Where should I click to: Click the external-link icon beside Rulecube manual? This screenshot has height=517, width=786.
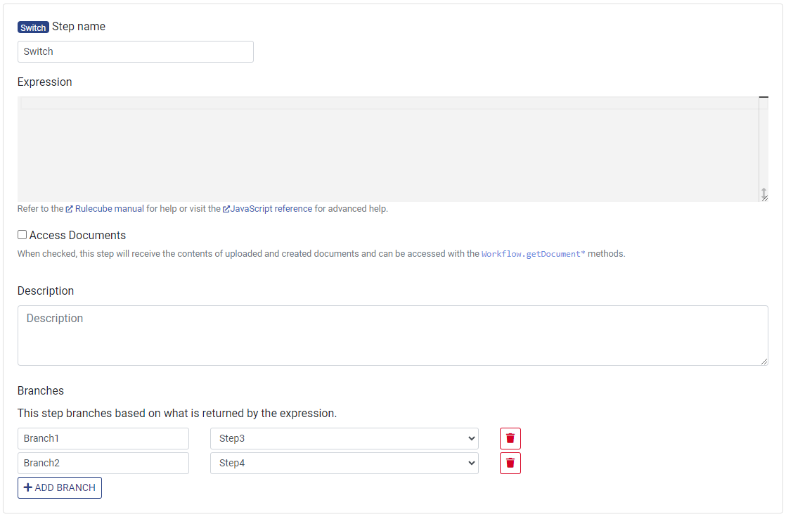(x=69, y=208)
